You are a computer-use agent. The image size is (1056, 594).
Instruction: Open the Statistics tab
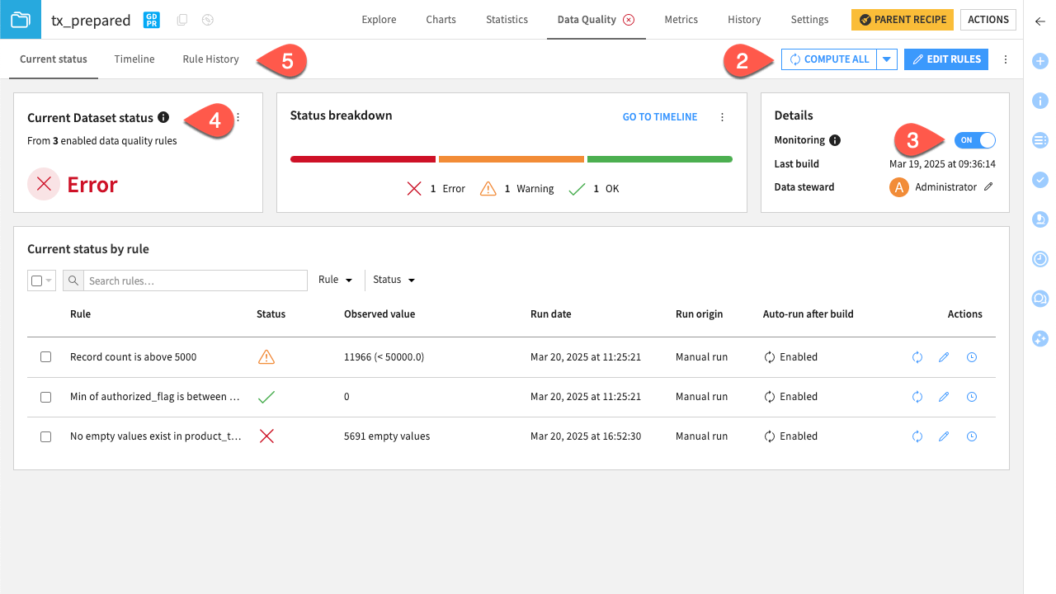(x=506, y=19)
